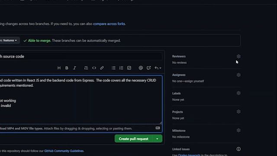Screen dimensions: 277x156
Task: Insert numbered list icon
Action: (121, 68)
